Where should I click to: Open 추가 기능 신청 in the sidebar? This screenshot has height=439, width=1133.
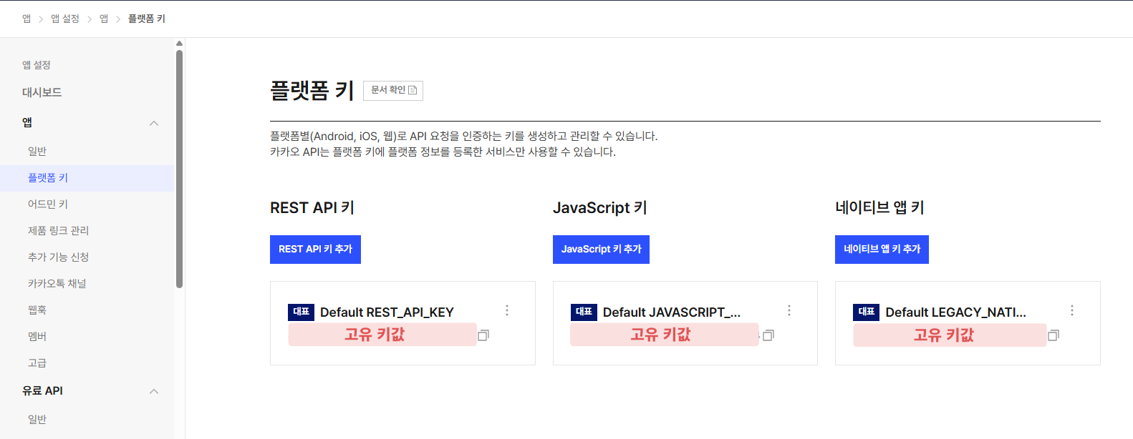coord(59,257)
